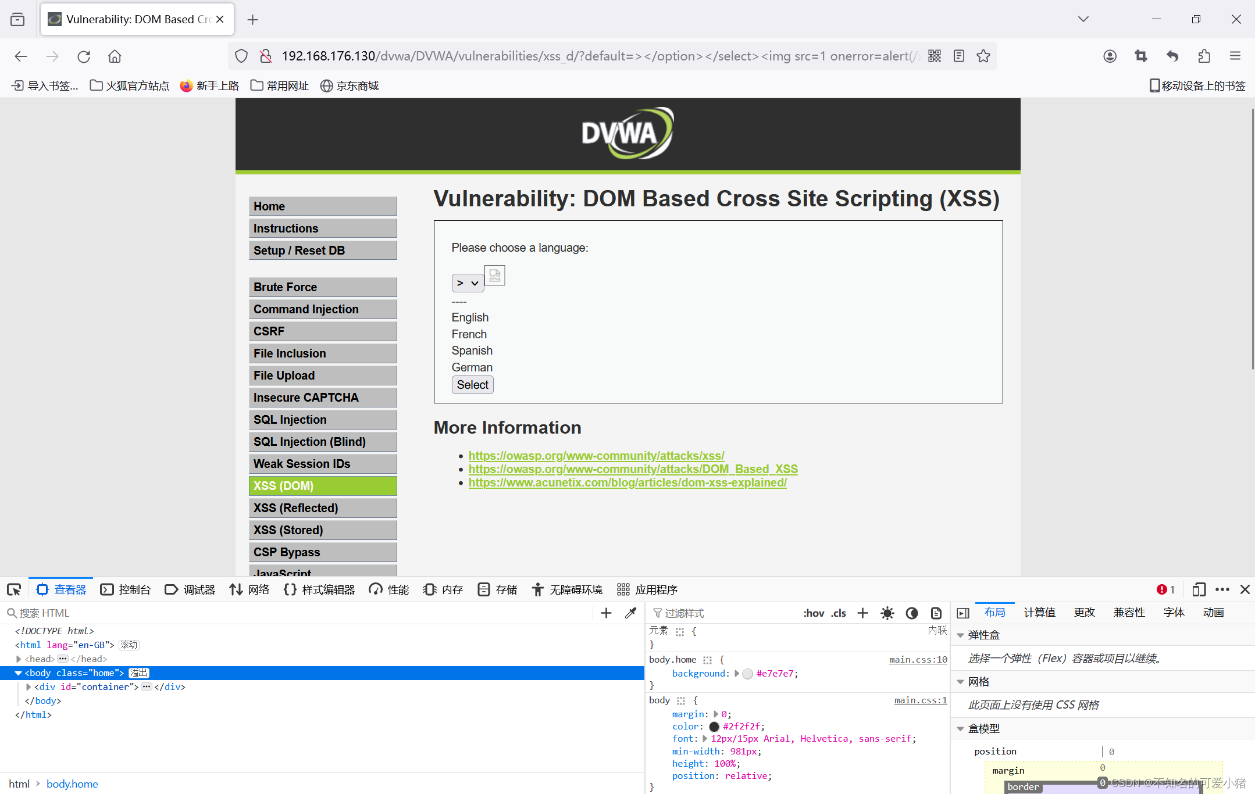Toggle reader view in the address bar
The image size is (1255, 794).
959,56
